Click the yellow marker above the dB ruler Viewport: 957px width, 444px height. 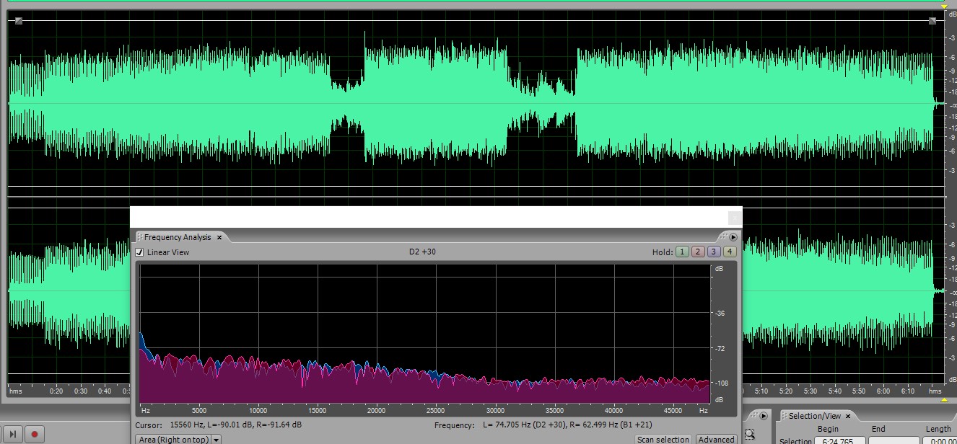(944, 6)
